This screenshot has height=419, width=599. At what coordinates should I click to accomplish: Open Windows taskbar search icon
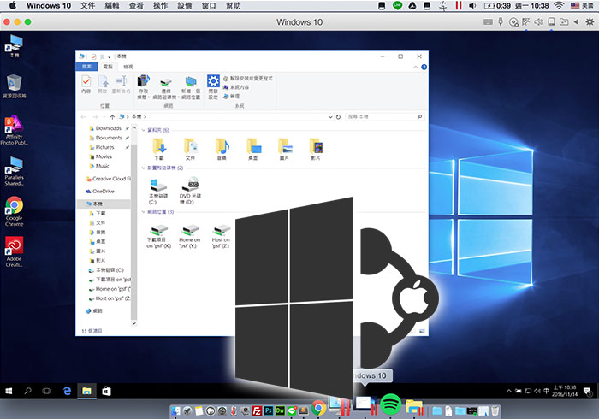28,391
